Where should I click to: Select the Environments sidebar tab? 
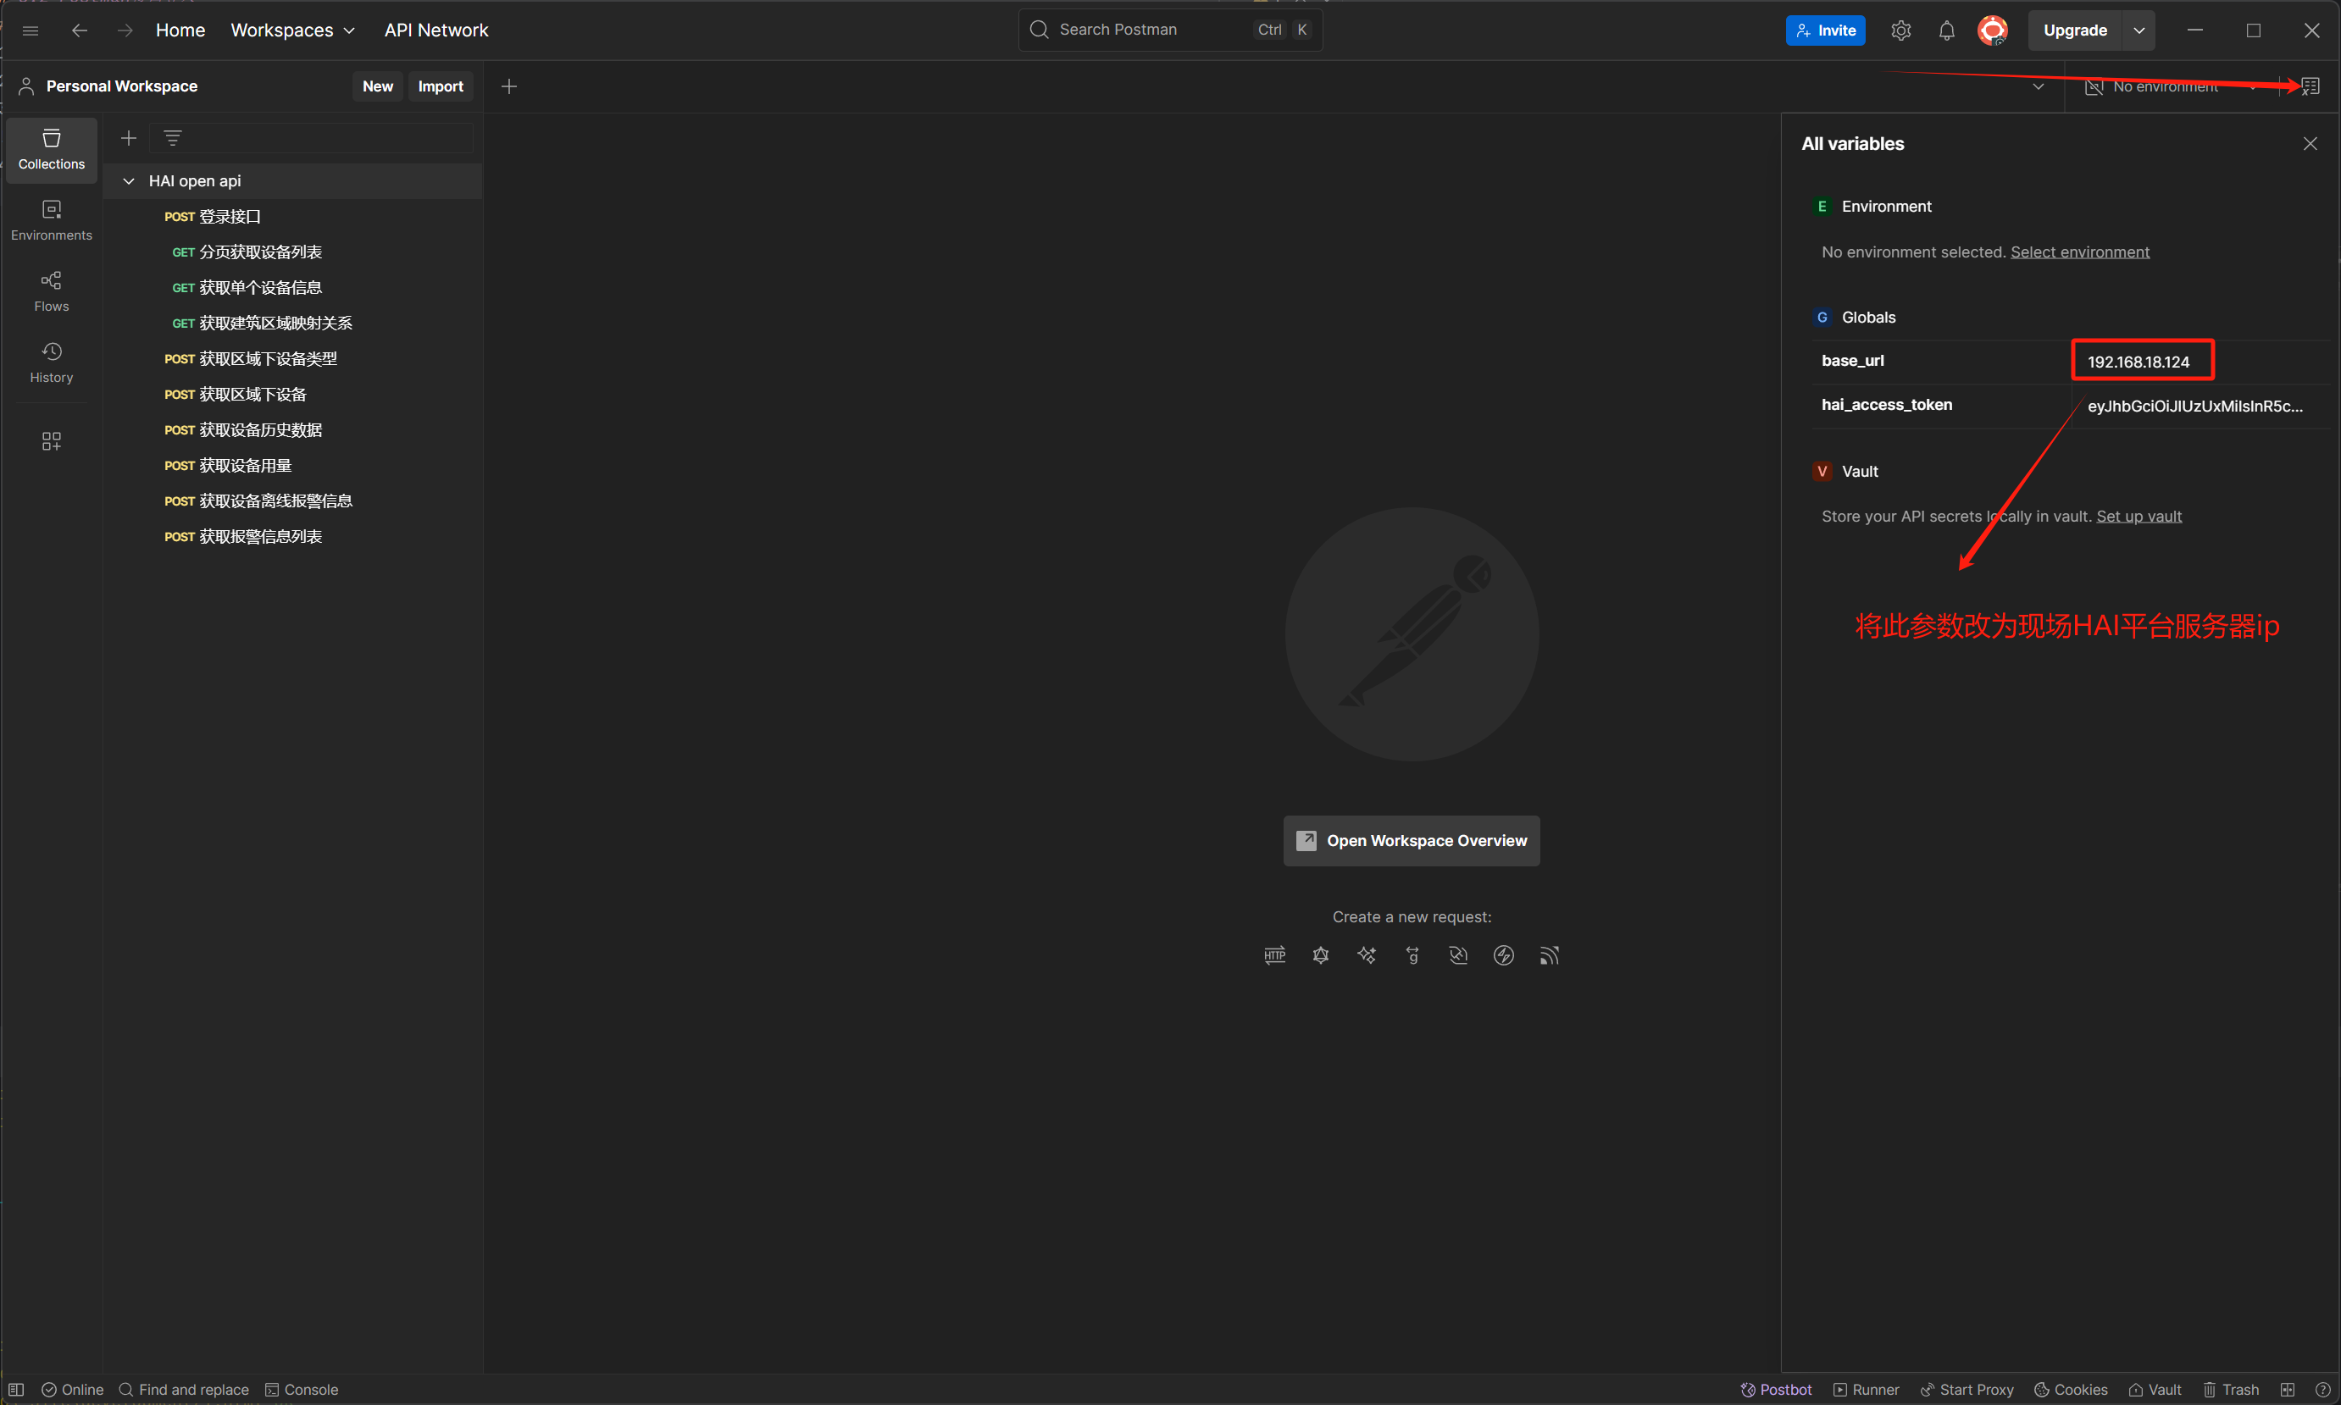51,220
